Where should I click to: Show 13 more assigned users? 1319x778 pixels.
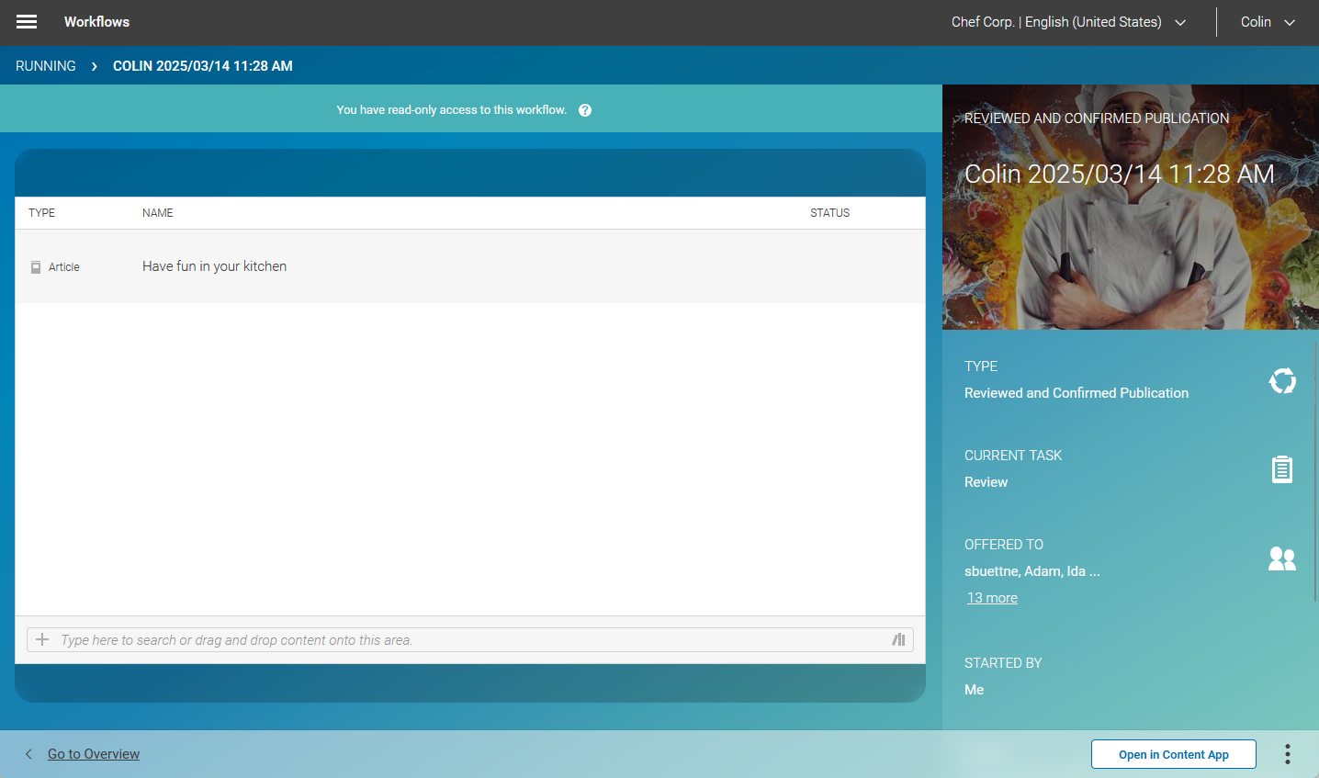[992, 597]
